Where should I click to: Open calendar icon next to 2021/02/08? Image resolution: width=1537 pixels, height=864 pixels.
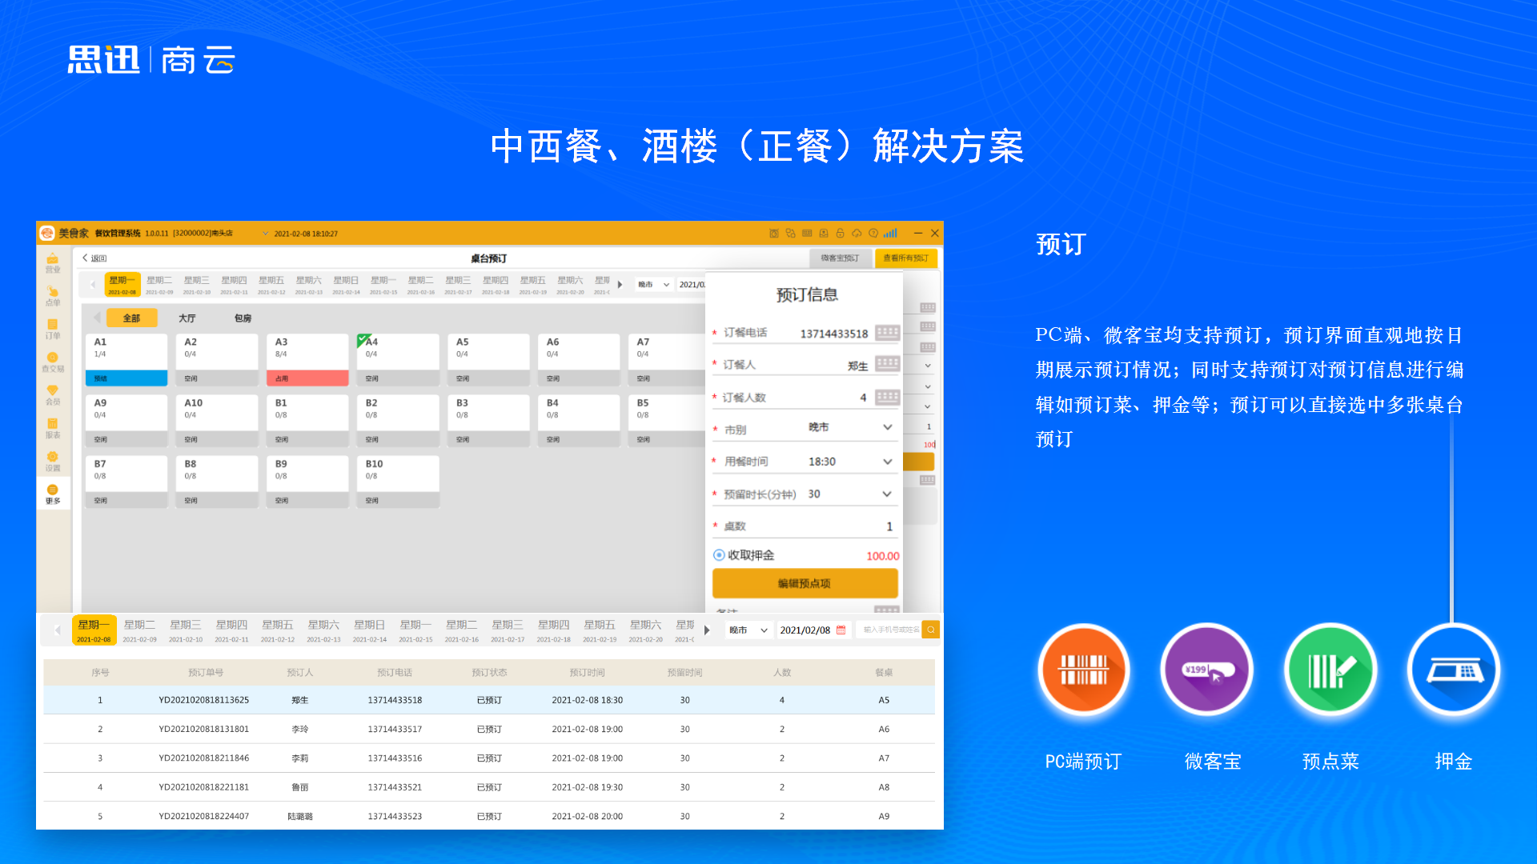pos(841,630)
